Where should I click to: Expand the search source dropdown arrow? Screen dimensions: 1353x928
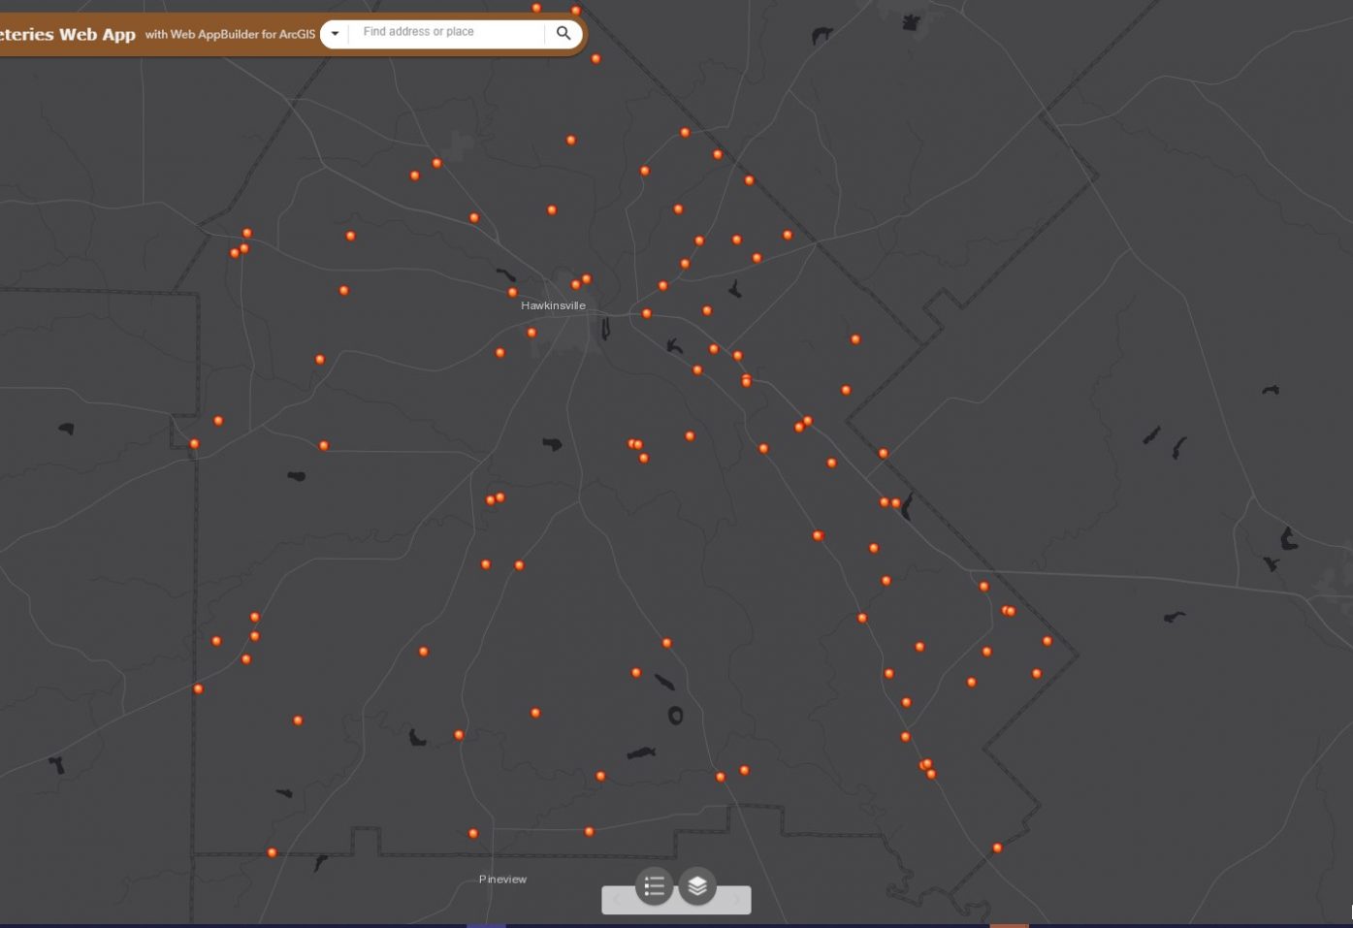point(335,33)
